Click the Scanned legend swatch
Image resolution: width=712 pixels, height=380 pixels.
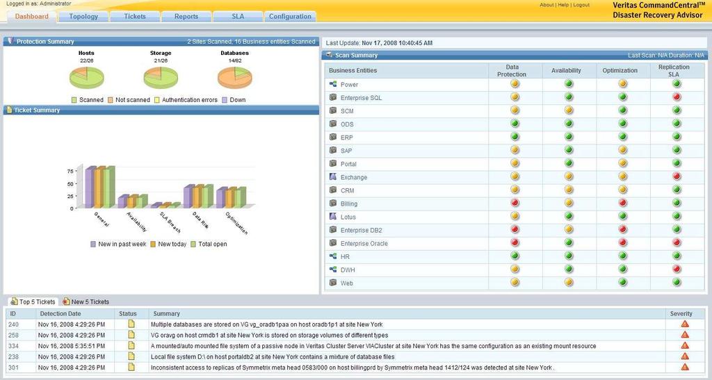tap(74, 100)
